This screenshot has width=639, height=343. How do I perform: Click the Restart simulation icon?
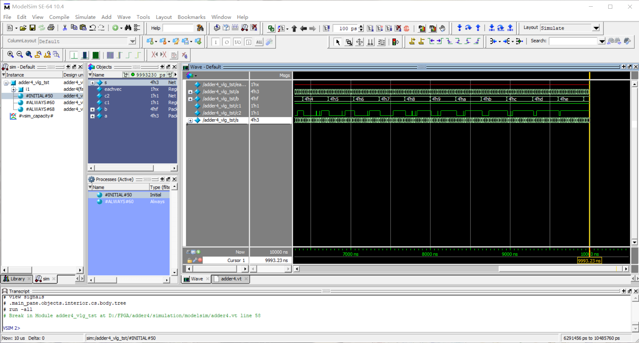point(327,28)
